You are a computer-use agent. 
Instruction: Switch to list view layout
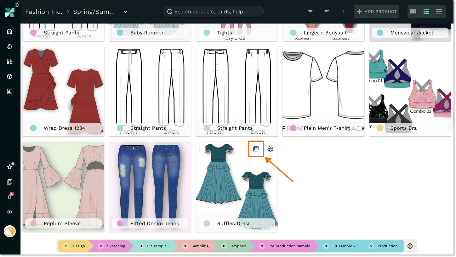(x=439, y=12)
